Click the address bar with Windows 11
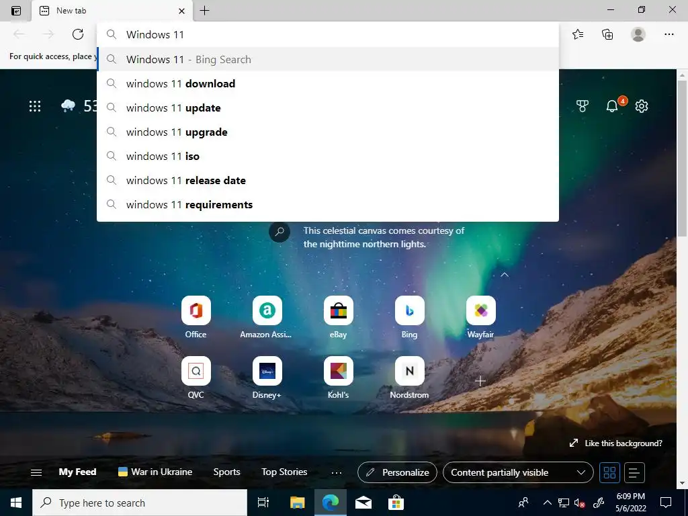Image resolution: width=688 pixels, height=516 pixels. pos(328,35)
